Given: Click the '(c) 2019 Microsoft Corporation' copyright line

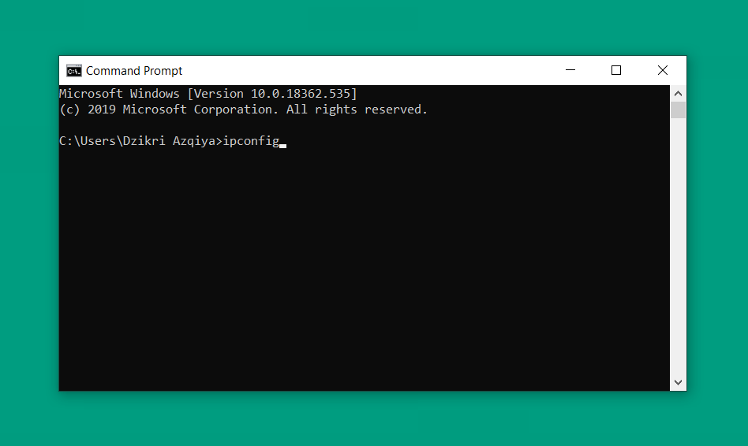Looking at the screenshot, I should click(x=243, y=110).
